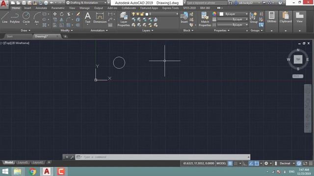Click the Undo arrow in quick access toolbar

coord(52,3)
